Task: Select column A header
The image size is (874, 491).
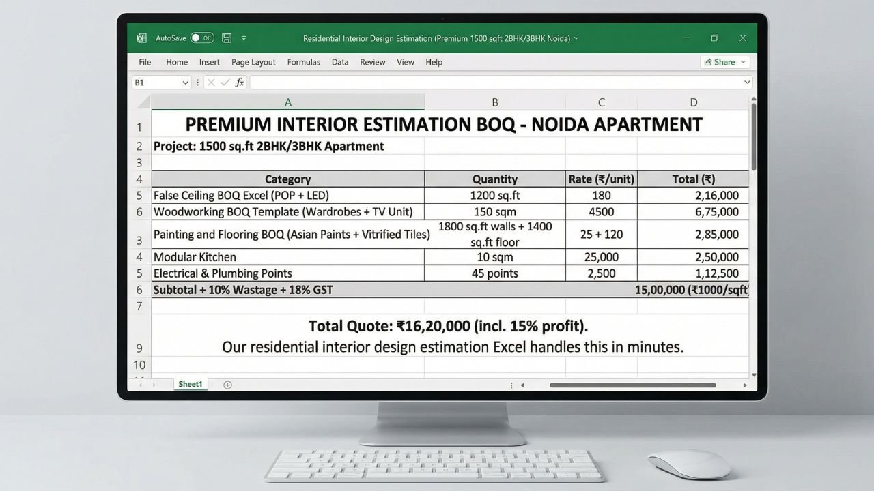Action: [287, 102]
